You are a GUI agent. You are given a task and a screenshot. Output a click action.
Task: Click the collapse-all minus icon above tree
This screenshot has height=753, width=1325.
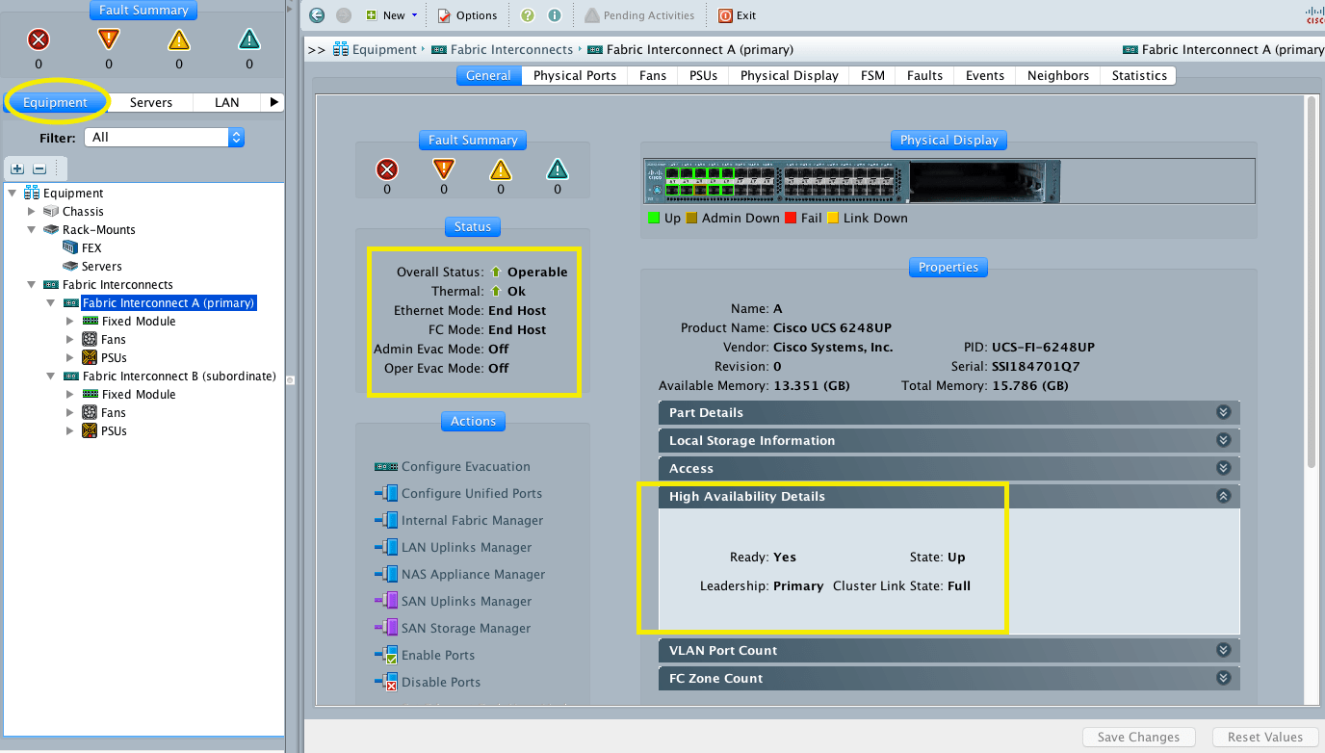(39, 169)
